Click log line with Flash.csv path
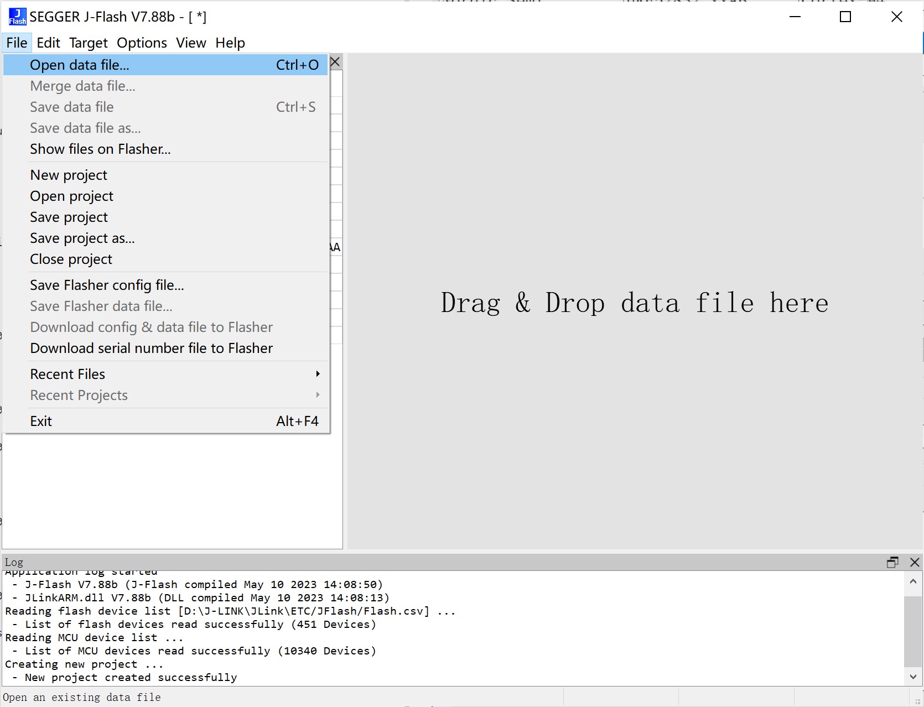This screenshot has height=707, width=924. [230, 611]
